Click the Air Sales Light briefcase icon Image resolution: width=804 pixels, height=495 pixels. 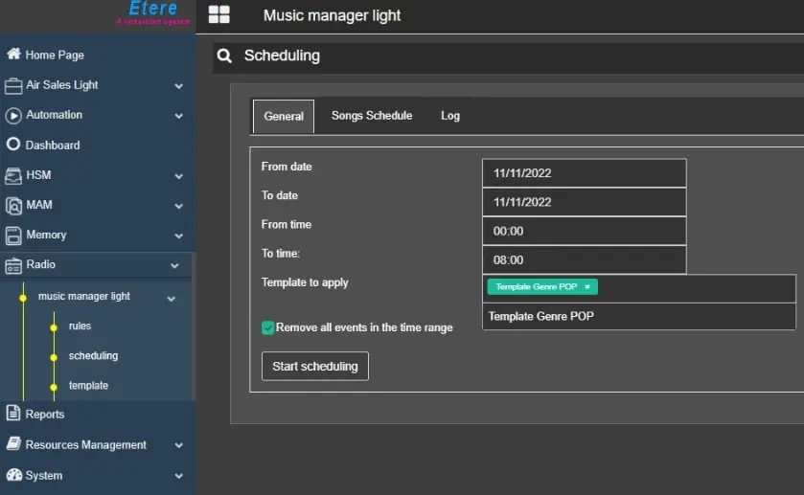13,85
